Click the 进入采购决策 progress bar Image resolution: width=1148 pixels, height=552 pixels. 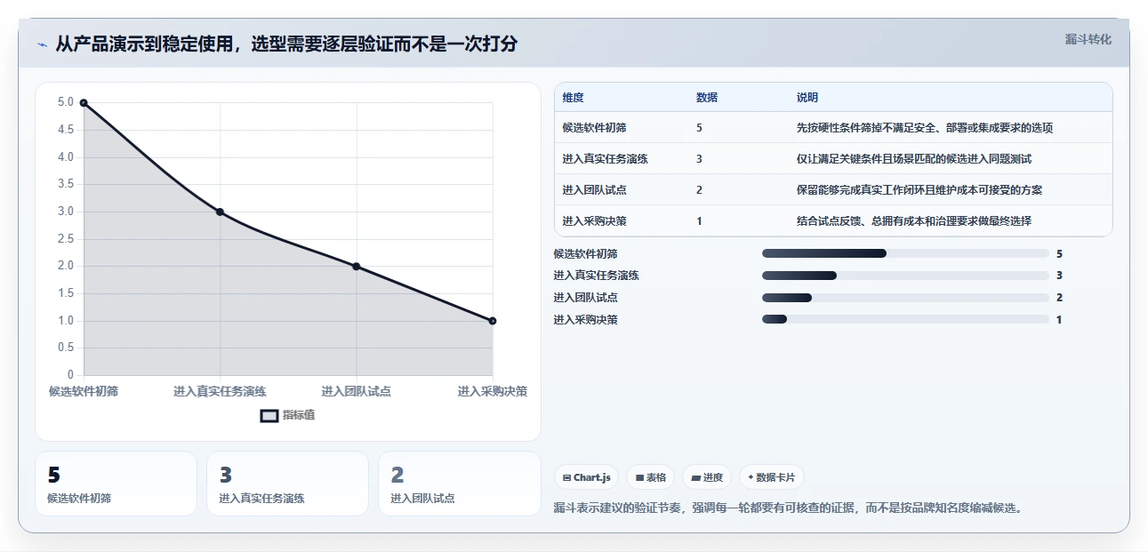[x=905, y=319]
